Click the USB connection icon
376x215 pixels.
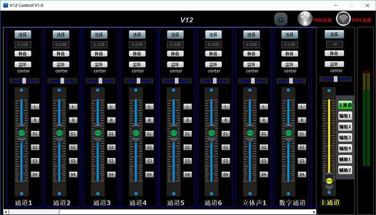(x=305, y=19)
